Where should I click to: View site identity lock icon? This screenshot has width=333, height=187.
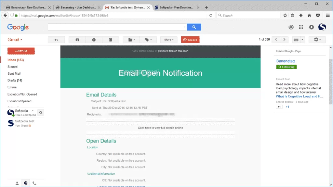16,16
